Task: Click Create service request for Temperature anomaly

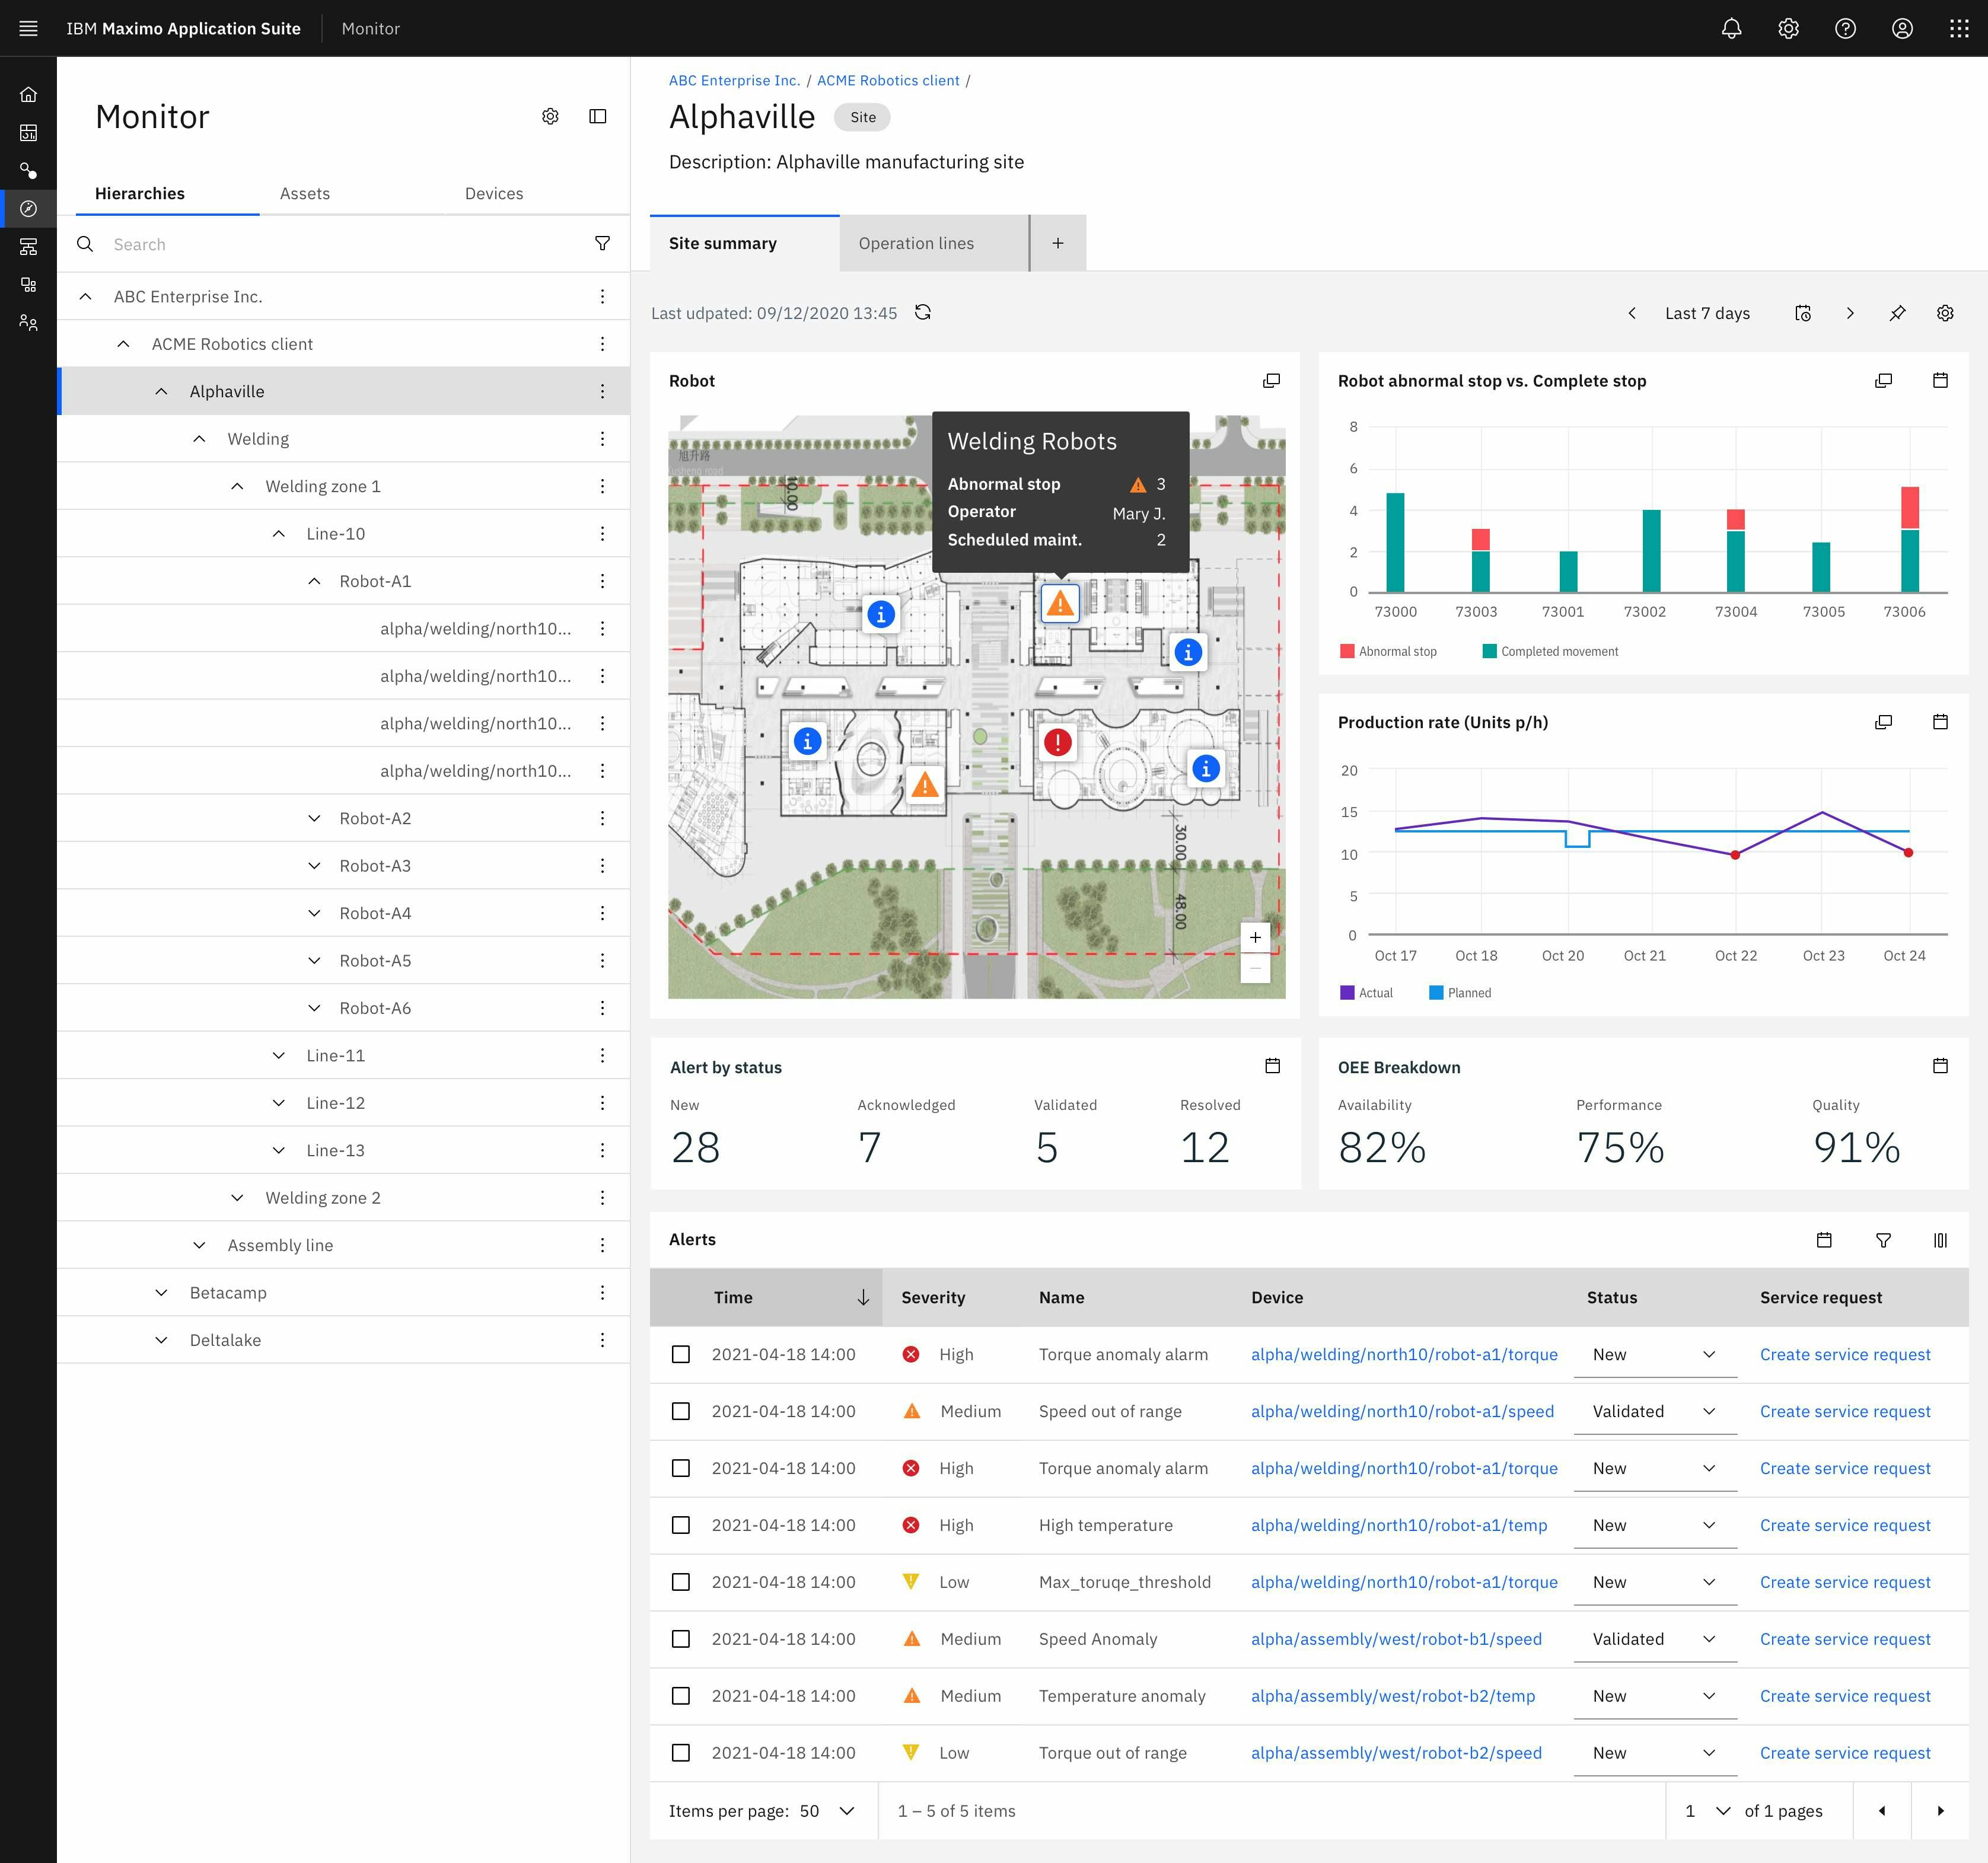Action: click(x=1845, y=1696)
